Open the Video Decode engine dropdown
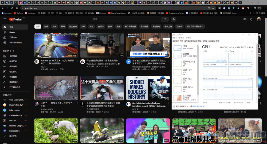The height and width of the screenshot is (144, 267). coord(229,64)
